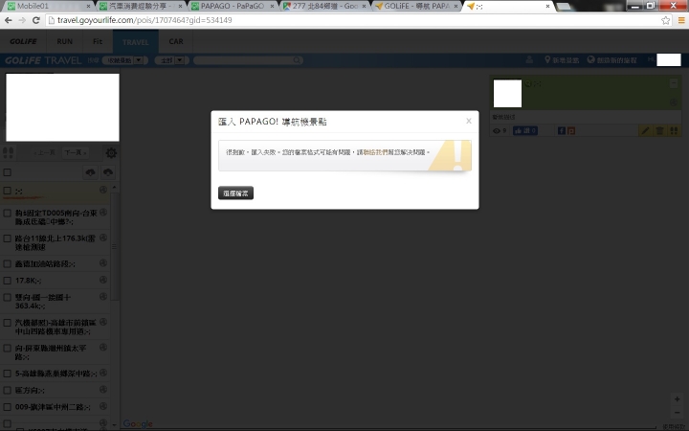Check the TD005 list item checkbox
This screenshot has width=689, height=431.
(x=8, y=214)
